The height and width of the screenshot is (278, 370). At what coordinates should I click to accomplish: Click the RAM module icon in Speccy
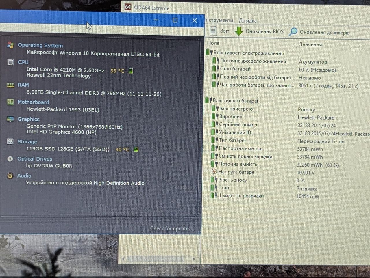coord(10,85)
